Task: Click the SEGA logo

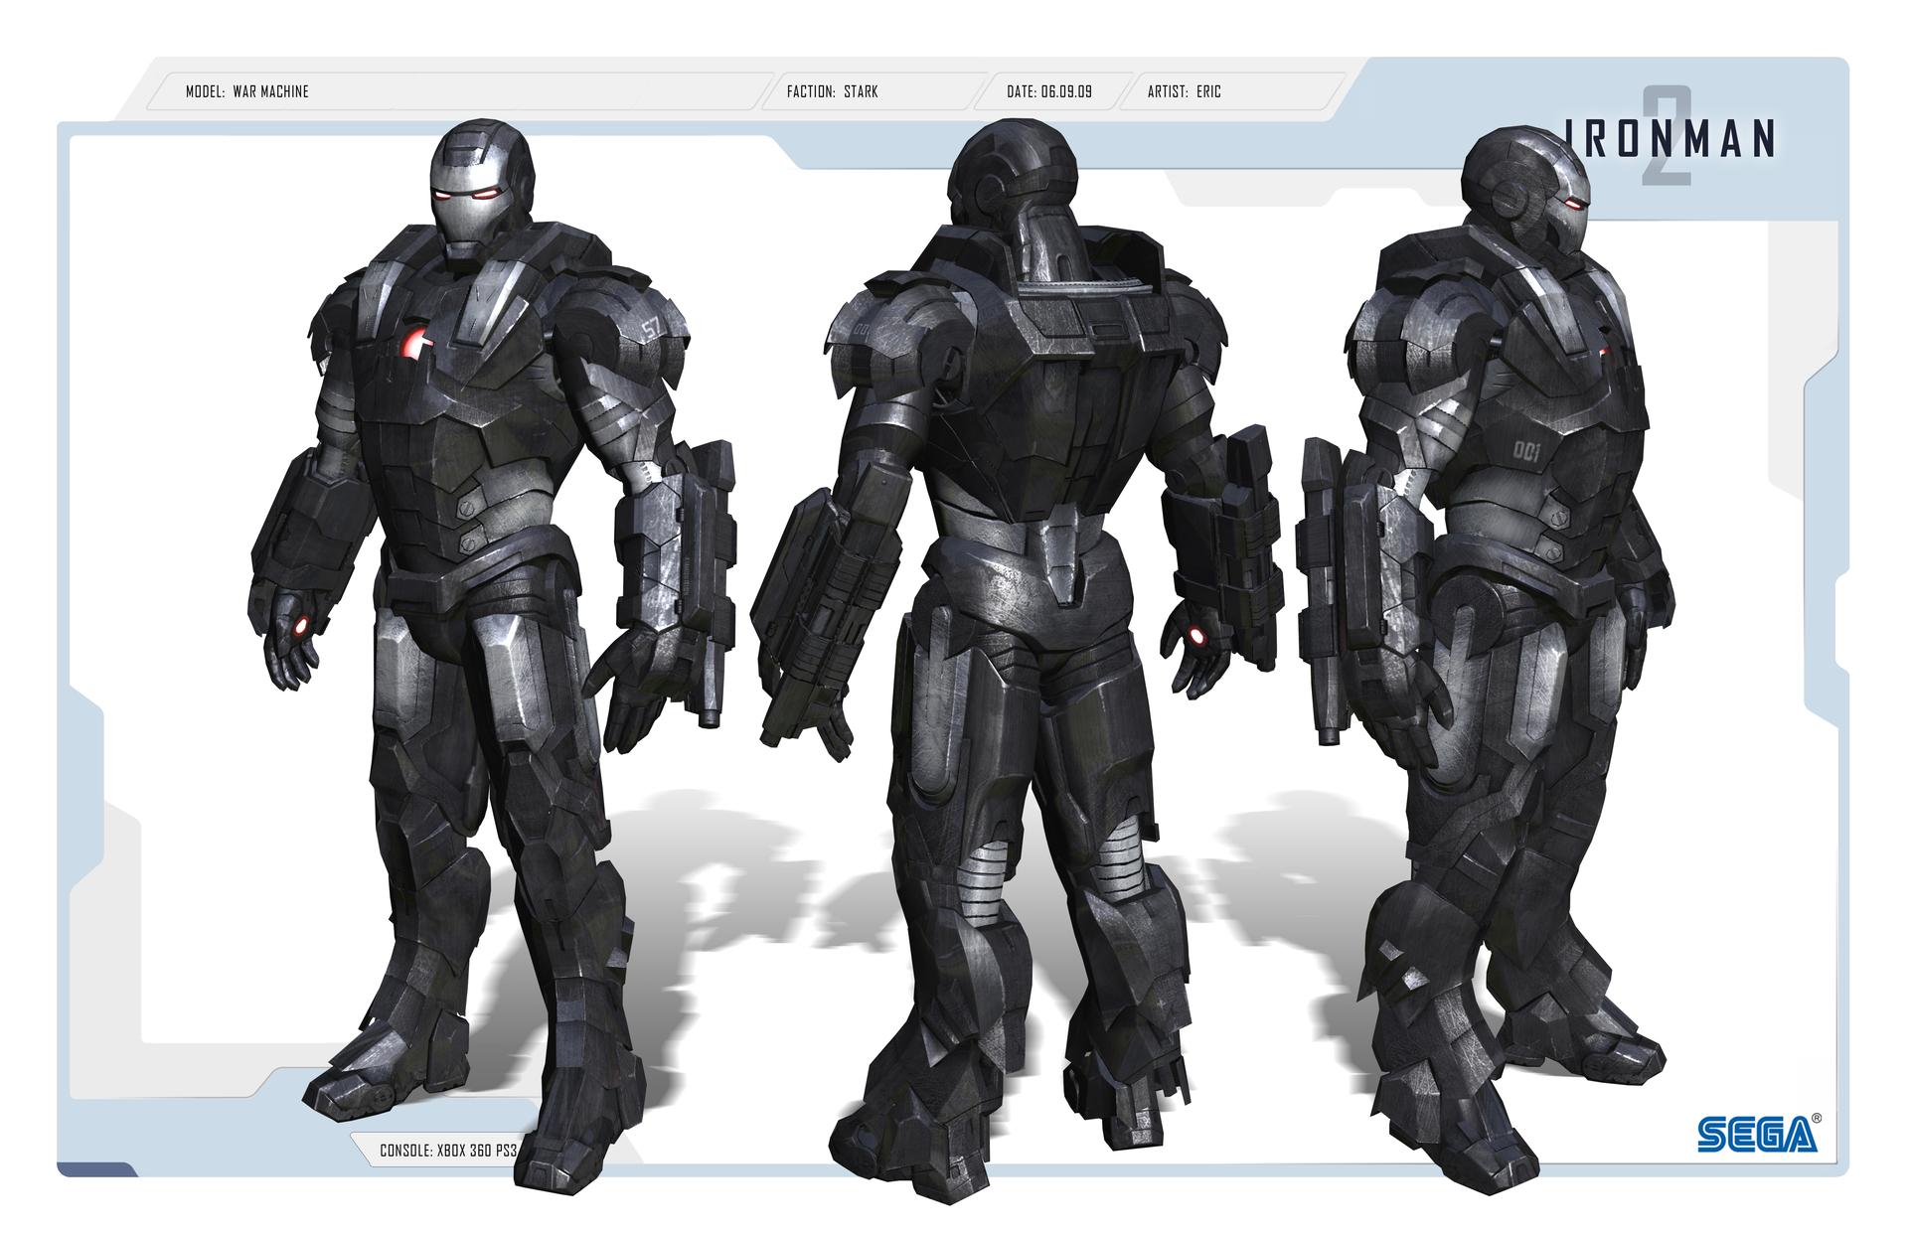Action: [x=1758, y=1134]
